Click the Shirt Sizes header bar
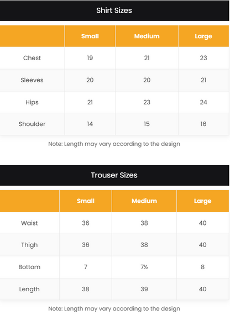This screenshot has width=230, height=315. 114,11
